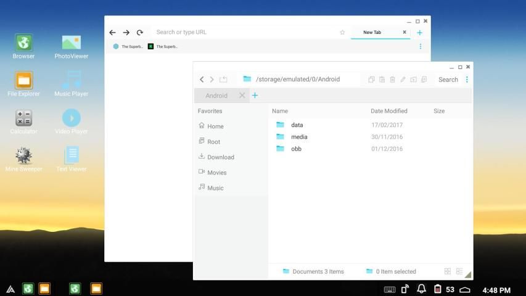Click the delete (trash) icon in File Explorer

(392, 80)
